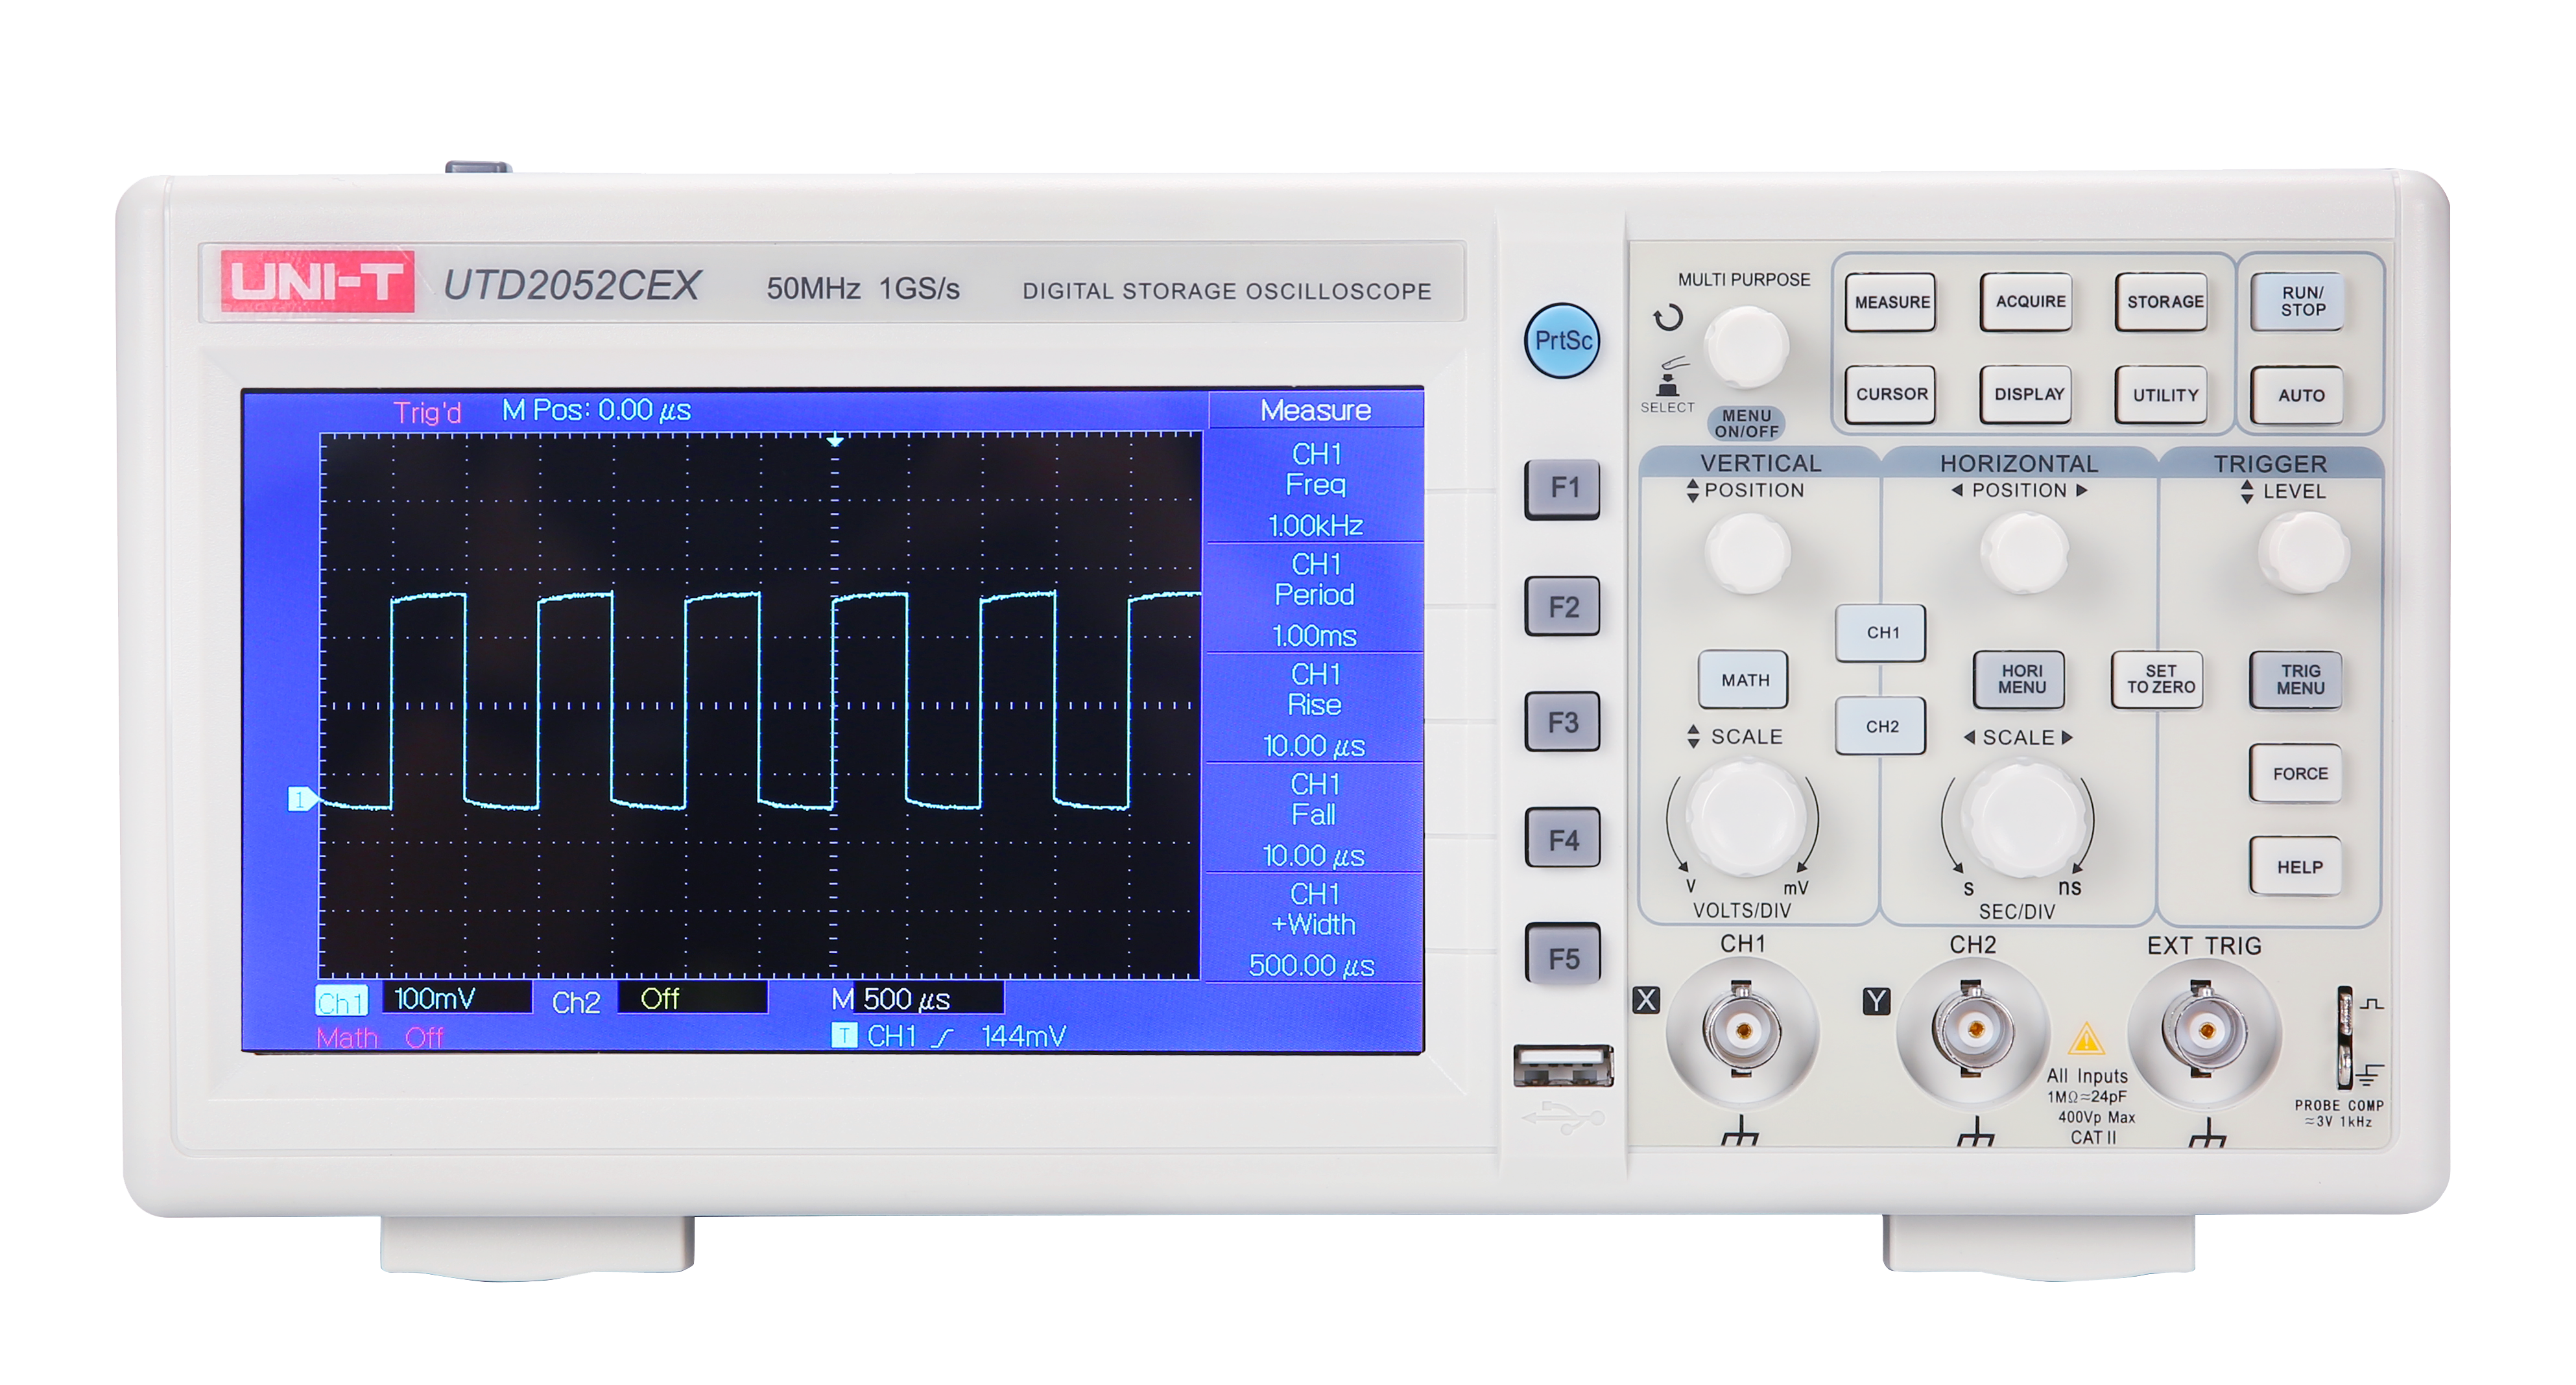2576x1385 pixels.
Task: Select CH1 Fall measurement menu item
Action: click(1315, 818)
